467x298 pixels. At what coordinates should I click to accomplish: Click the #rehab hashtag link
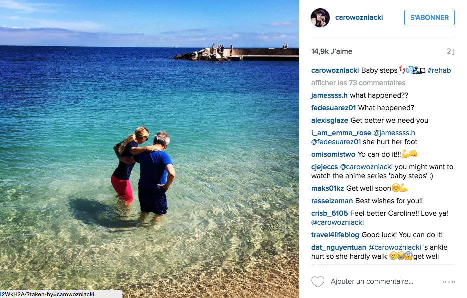pos(439,70)
